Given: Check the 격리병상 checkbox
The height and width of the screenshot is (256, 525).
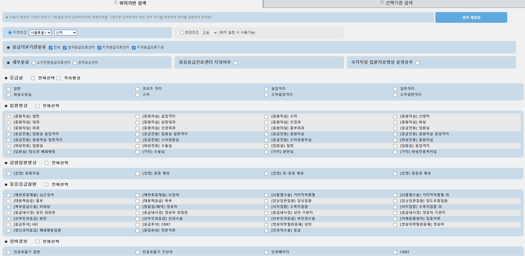Looking at the screenshot, I should tap(58, 78).
